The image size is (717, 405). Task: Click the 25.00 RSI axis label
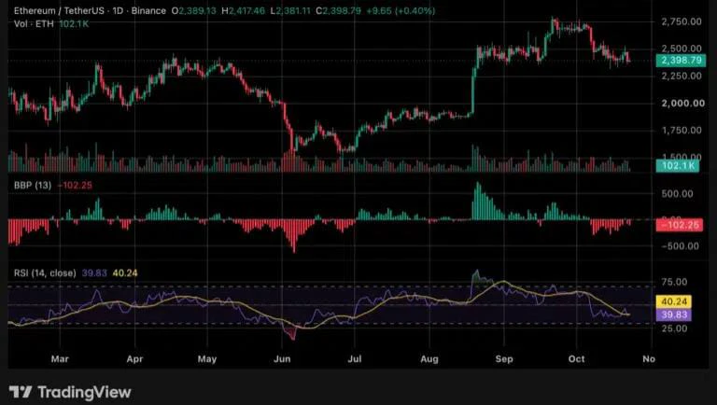click(x=674, y=328)
